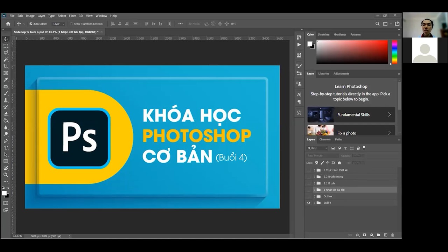Image resolution: width=448 pixels, height=252 pixels.
Task: Switch to the Swatches tab
Action: 324,35
